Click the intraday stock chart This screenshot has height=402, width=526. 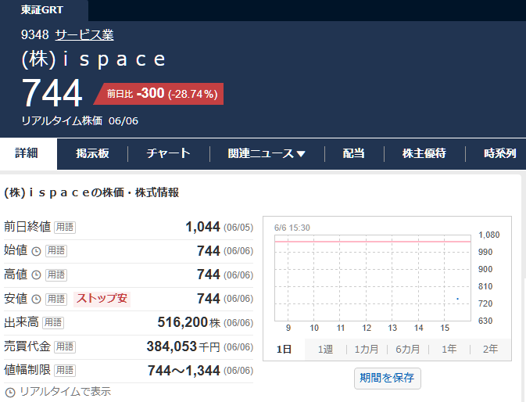tap(373, 278)
